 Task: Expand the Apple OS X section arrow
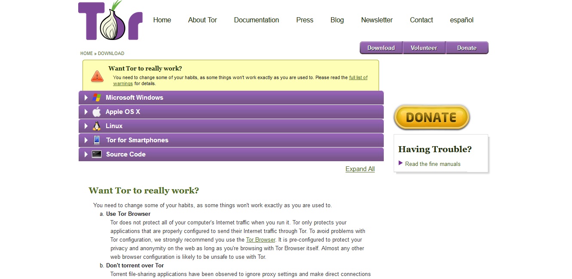click(x=86, y=112)
